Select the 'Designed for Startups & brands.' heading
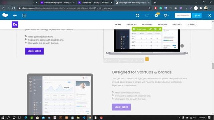This screenshot has width=214, height=120. pyautogui.click(x=142, y=72)
